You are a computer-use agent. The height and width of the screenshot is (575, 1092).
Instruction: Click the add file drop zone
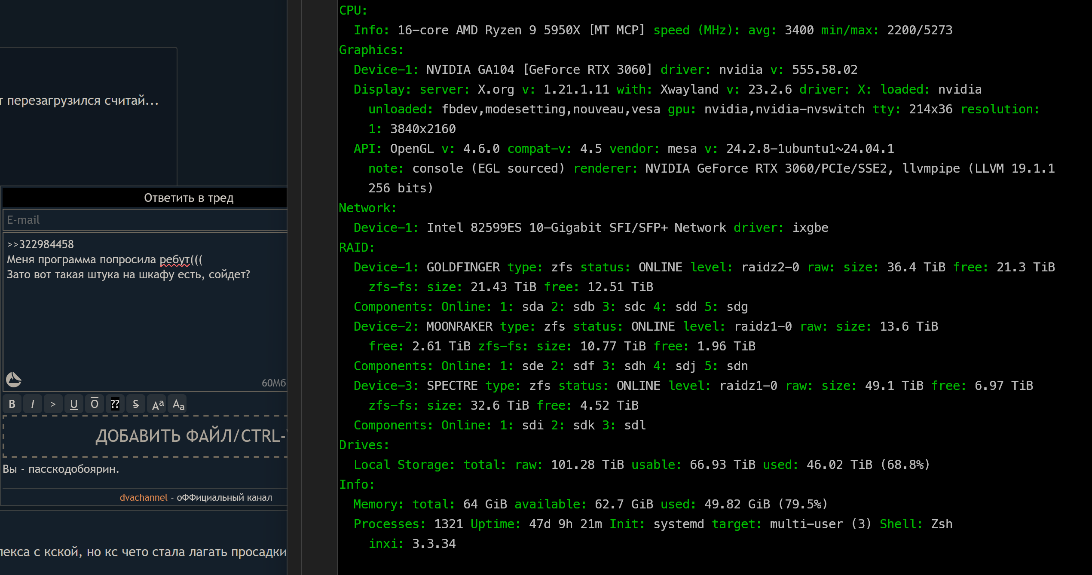(x=145, y=436)
